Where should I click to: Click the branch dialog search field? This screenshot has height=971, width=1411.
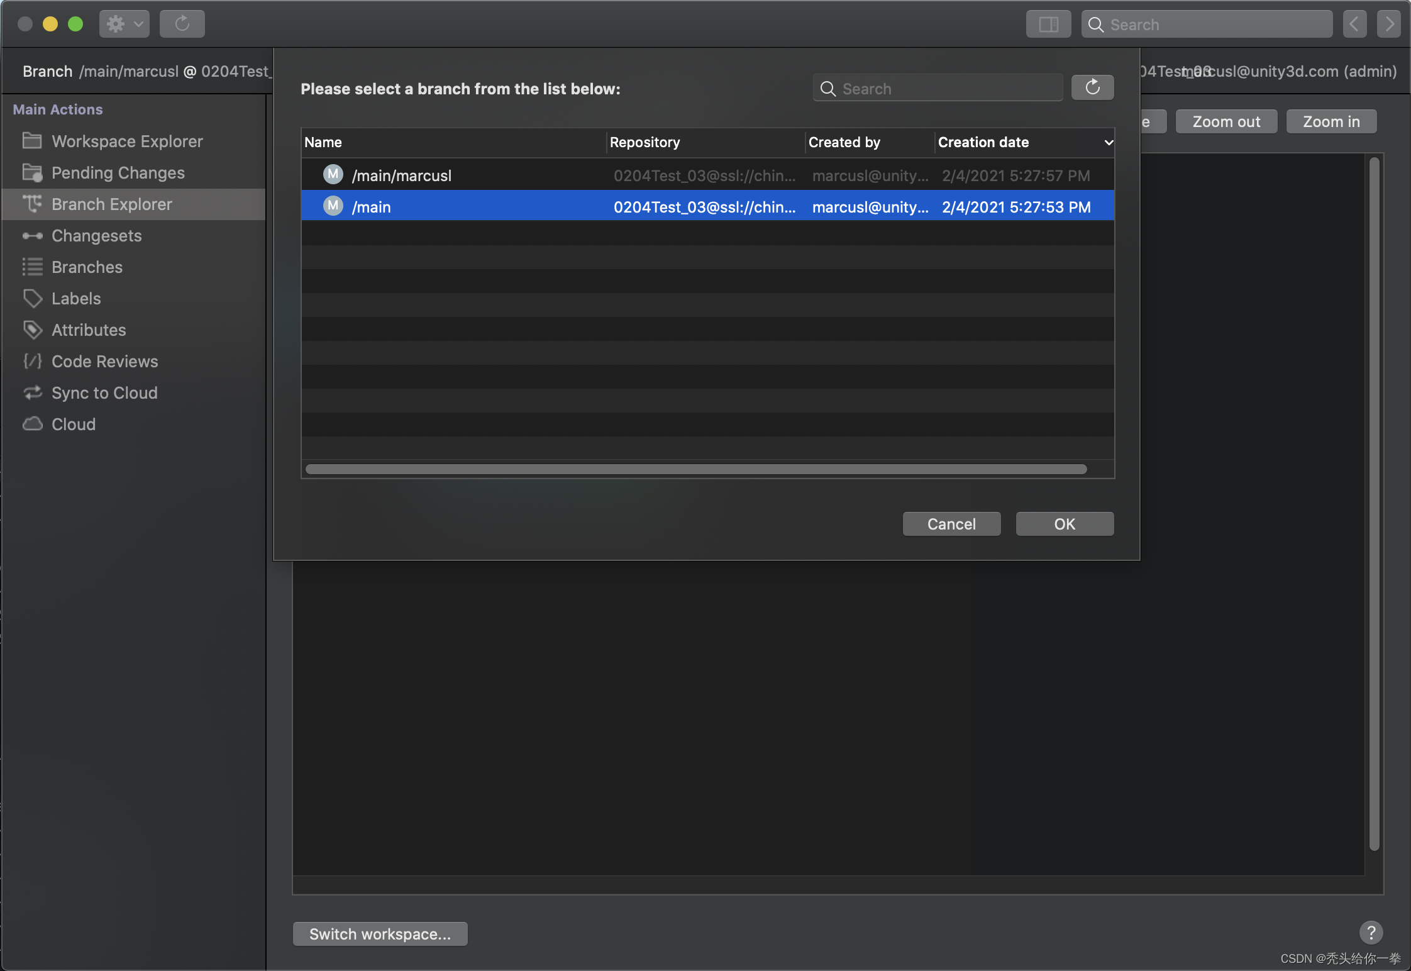pos(937,87)
